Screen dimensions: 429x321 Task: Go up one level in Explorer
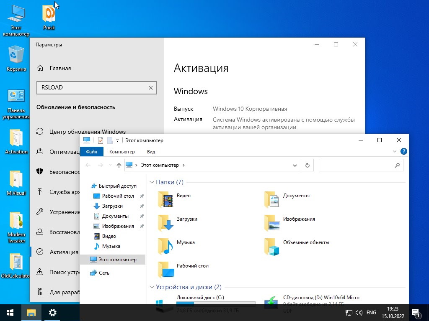[119, 166]
